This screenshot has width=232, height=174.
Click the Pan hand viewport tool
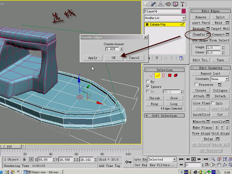coord(219,165)
